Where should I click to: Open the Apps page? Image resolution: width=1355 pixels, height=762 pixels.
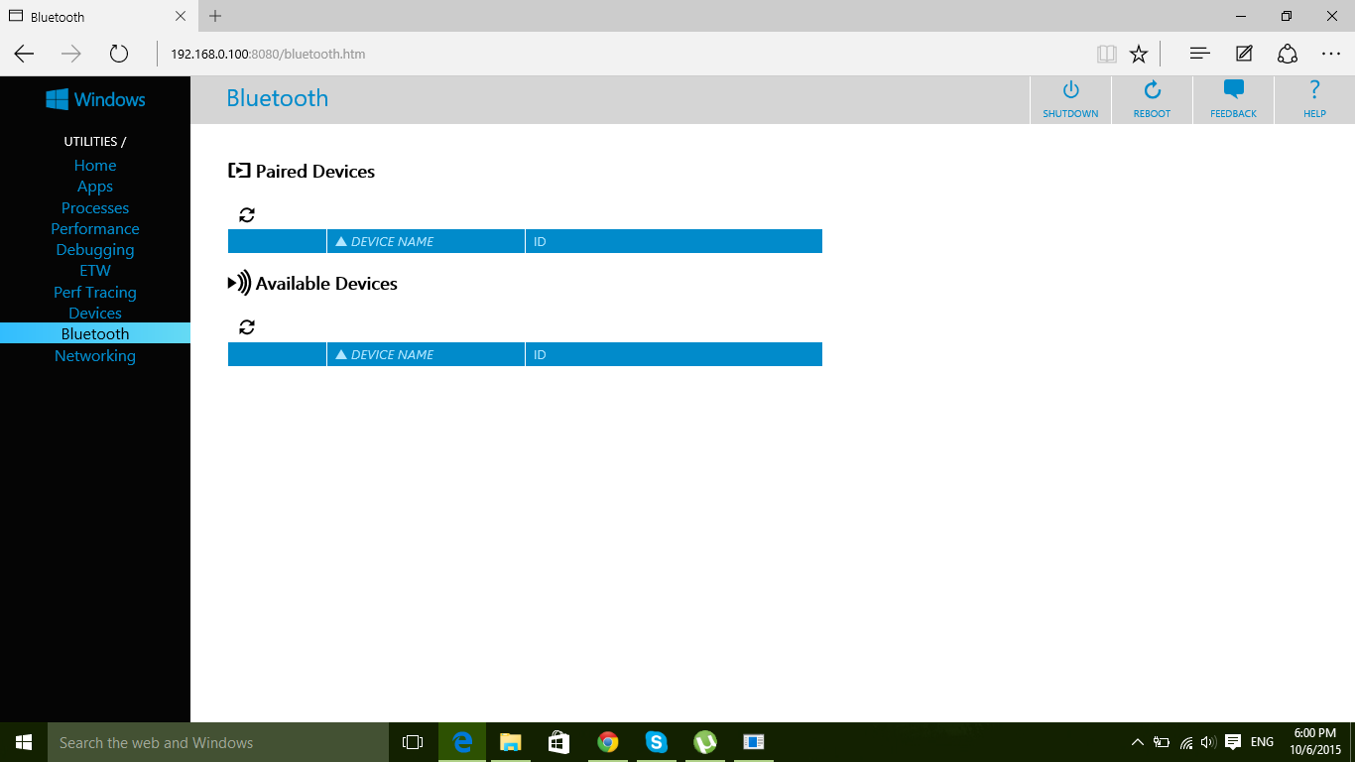[x=95, y=187]
